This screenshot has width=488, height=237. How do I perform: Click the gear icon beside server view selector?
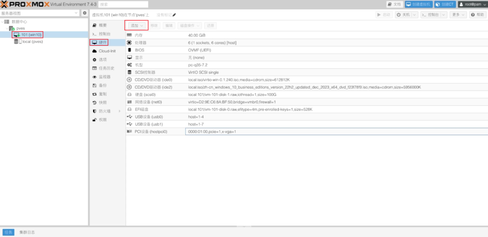[84, 13]
